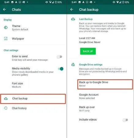
Task: Click the Wallpaper picture icon
Action: click(6, 39)
